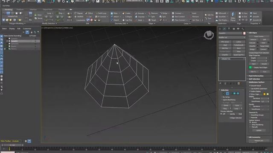Open the Scene Explorer Display menu
This screenshot has width=273, height=153.
click(12, 28)
